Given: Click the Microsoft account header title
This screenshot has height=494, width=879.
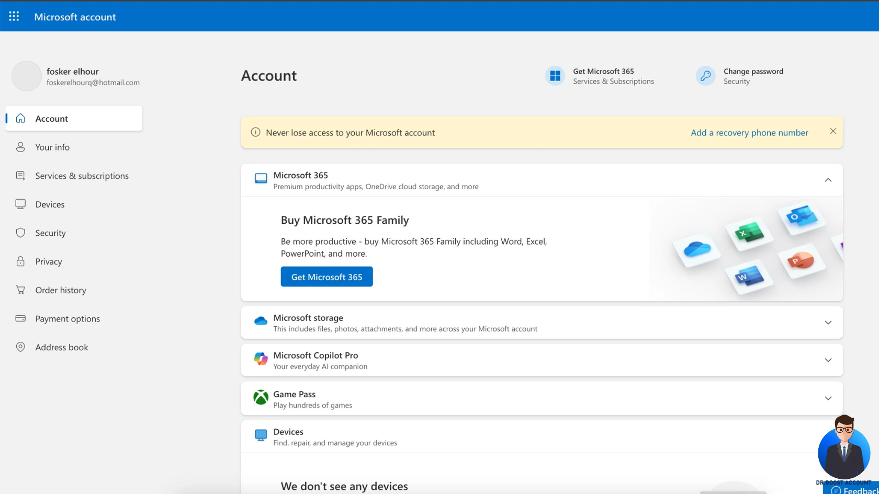Looking at the screenshot, I should (x=75, y=17).
